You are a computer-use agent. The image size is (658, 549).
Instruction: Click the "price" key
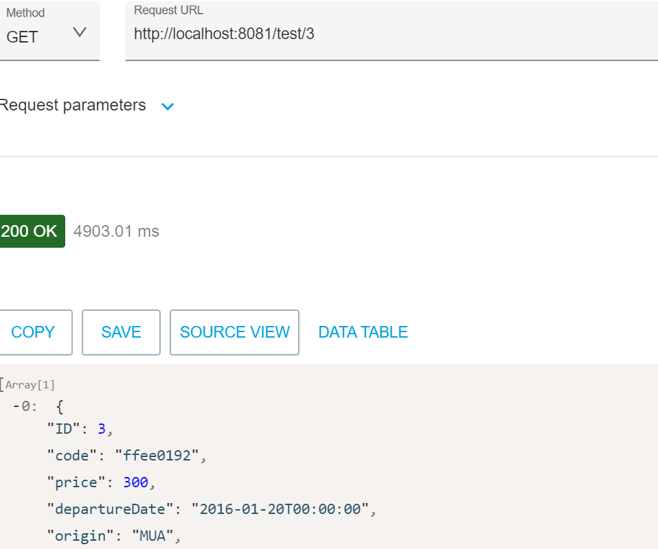[76, 482]
